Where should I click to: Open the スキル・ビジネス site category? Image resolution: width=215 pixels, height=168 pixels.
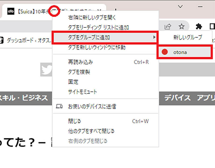(x=24, y=98)
